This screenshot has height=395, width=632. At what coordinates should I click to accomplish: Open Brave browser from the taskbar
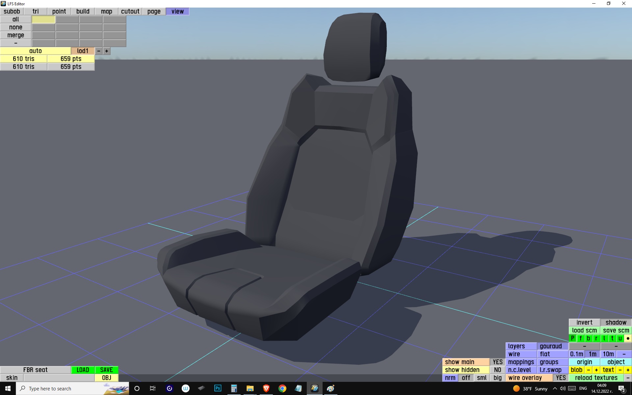[x=266, y=388]
